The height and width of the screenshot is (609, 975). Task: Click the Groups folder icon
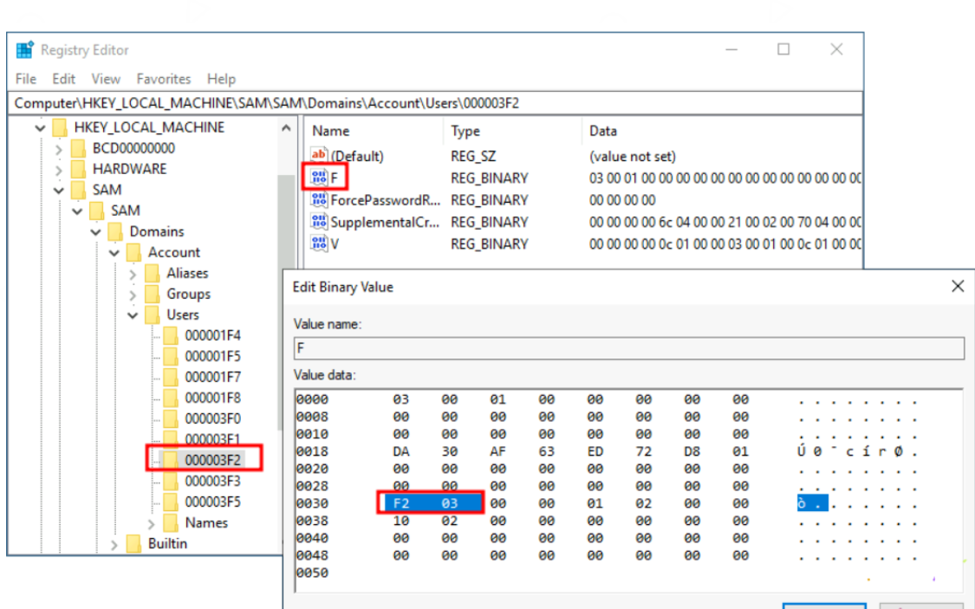click(153, 294)
